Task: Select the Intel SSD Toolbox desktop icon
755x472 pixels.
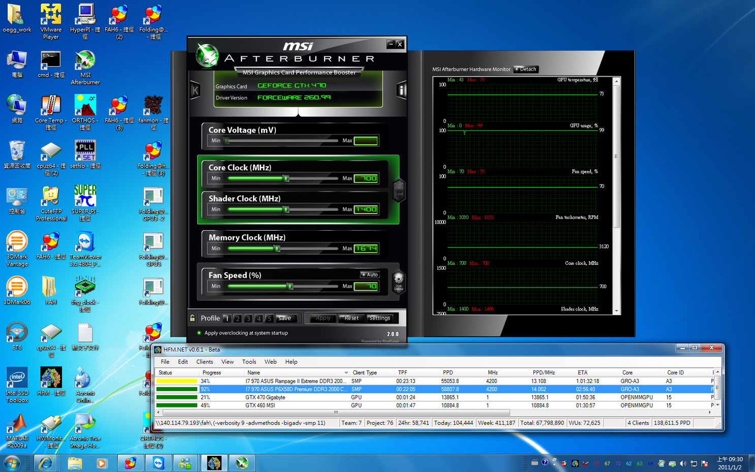Action: pyautogui.click(x=17, y=385)
